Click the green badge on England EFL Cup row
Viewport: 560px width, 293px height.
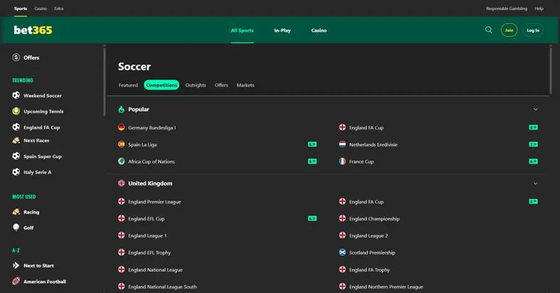(x=312, y=218)
